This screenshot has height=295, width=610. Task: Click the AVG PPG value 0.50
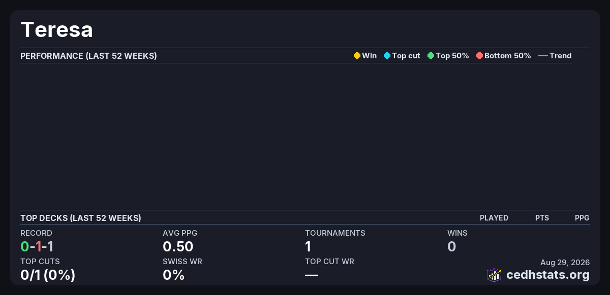178,247
